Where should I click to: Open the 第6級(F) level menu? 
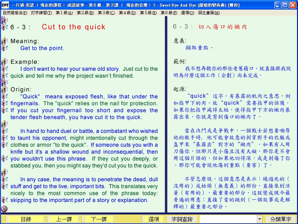(x=169, y=13)
